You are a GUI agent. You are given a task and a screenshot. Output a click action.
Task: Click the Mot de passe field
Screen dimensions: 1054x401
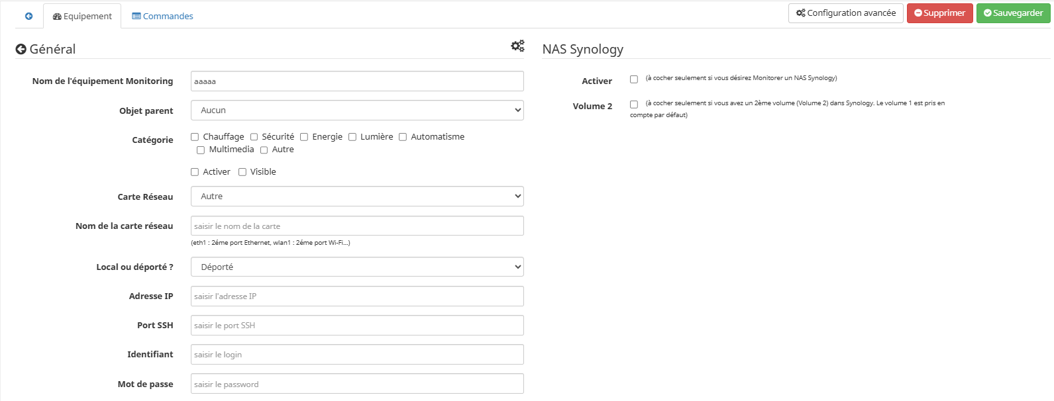(x=357, y=384)
